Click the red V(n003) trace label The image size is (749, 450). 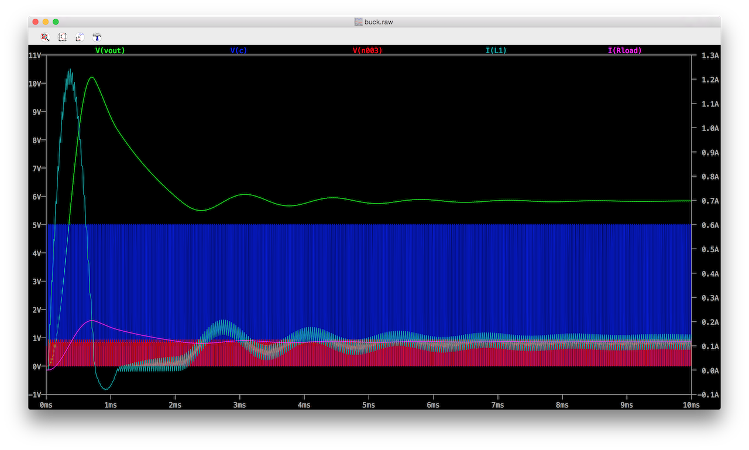pyautogui.click(x=367, y=51)
